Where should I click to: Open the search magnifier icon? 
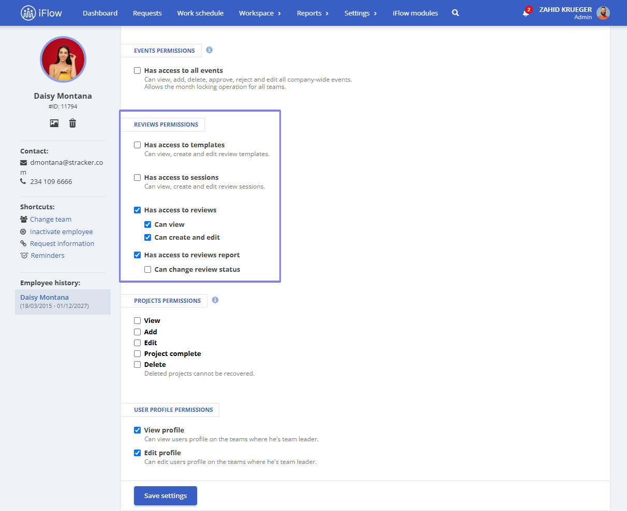point(455,13)
